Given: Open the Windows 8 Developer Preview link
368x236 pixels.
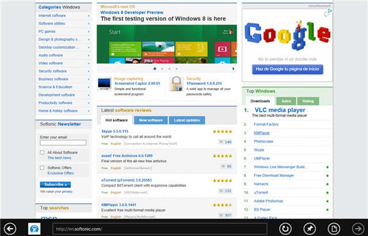Looking at the screenshot, I should point(132,12).
